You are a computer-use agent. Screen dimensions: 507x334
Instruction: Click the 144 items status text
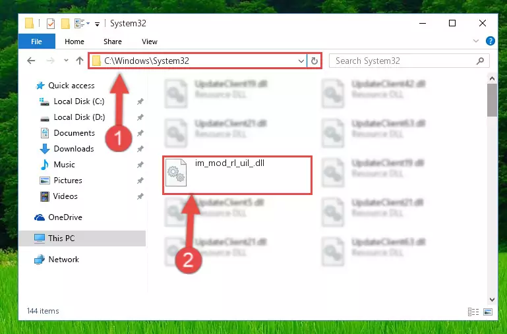coord(43,311)
